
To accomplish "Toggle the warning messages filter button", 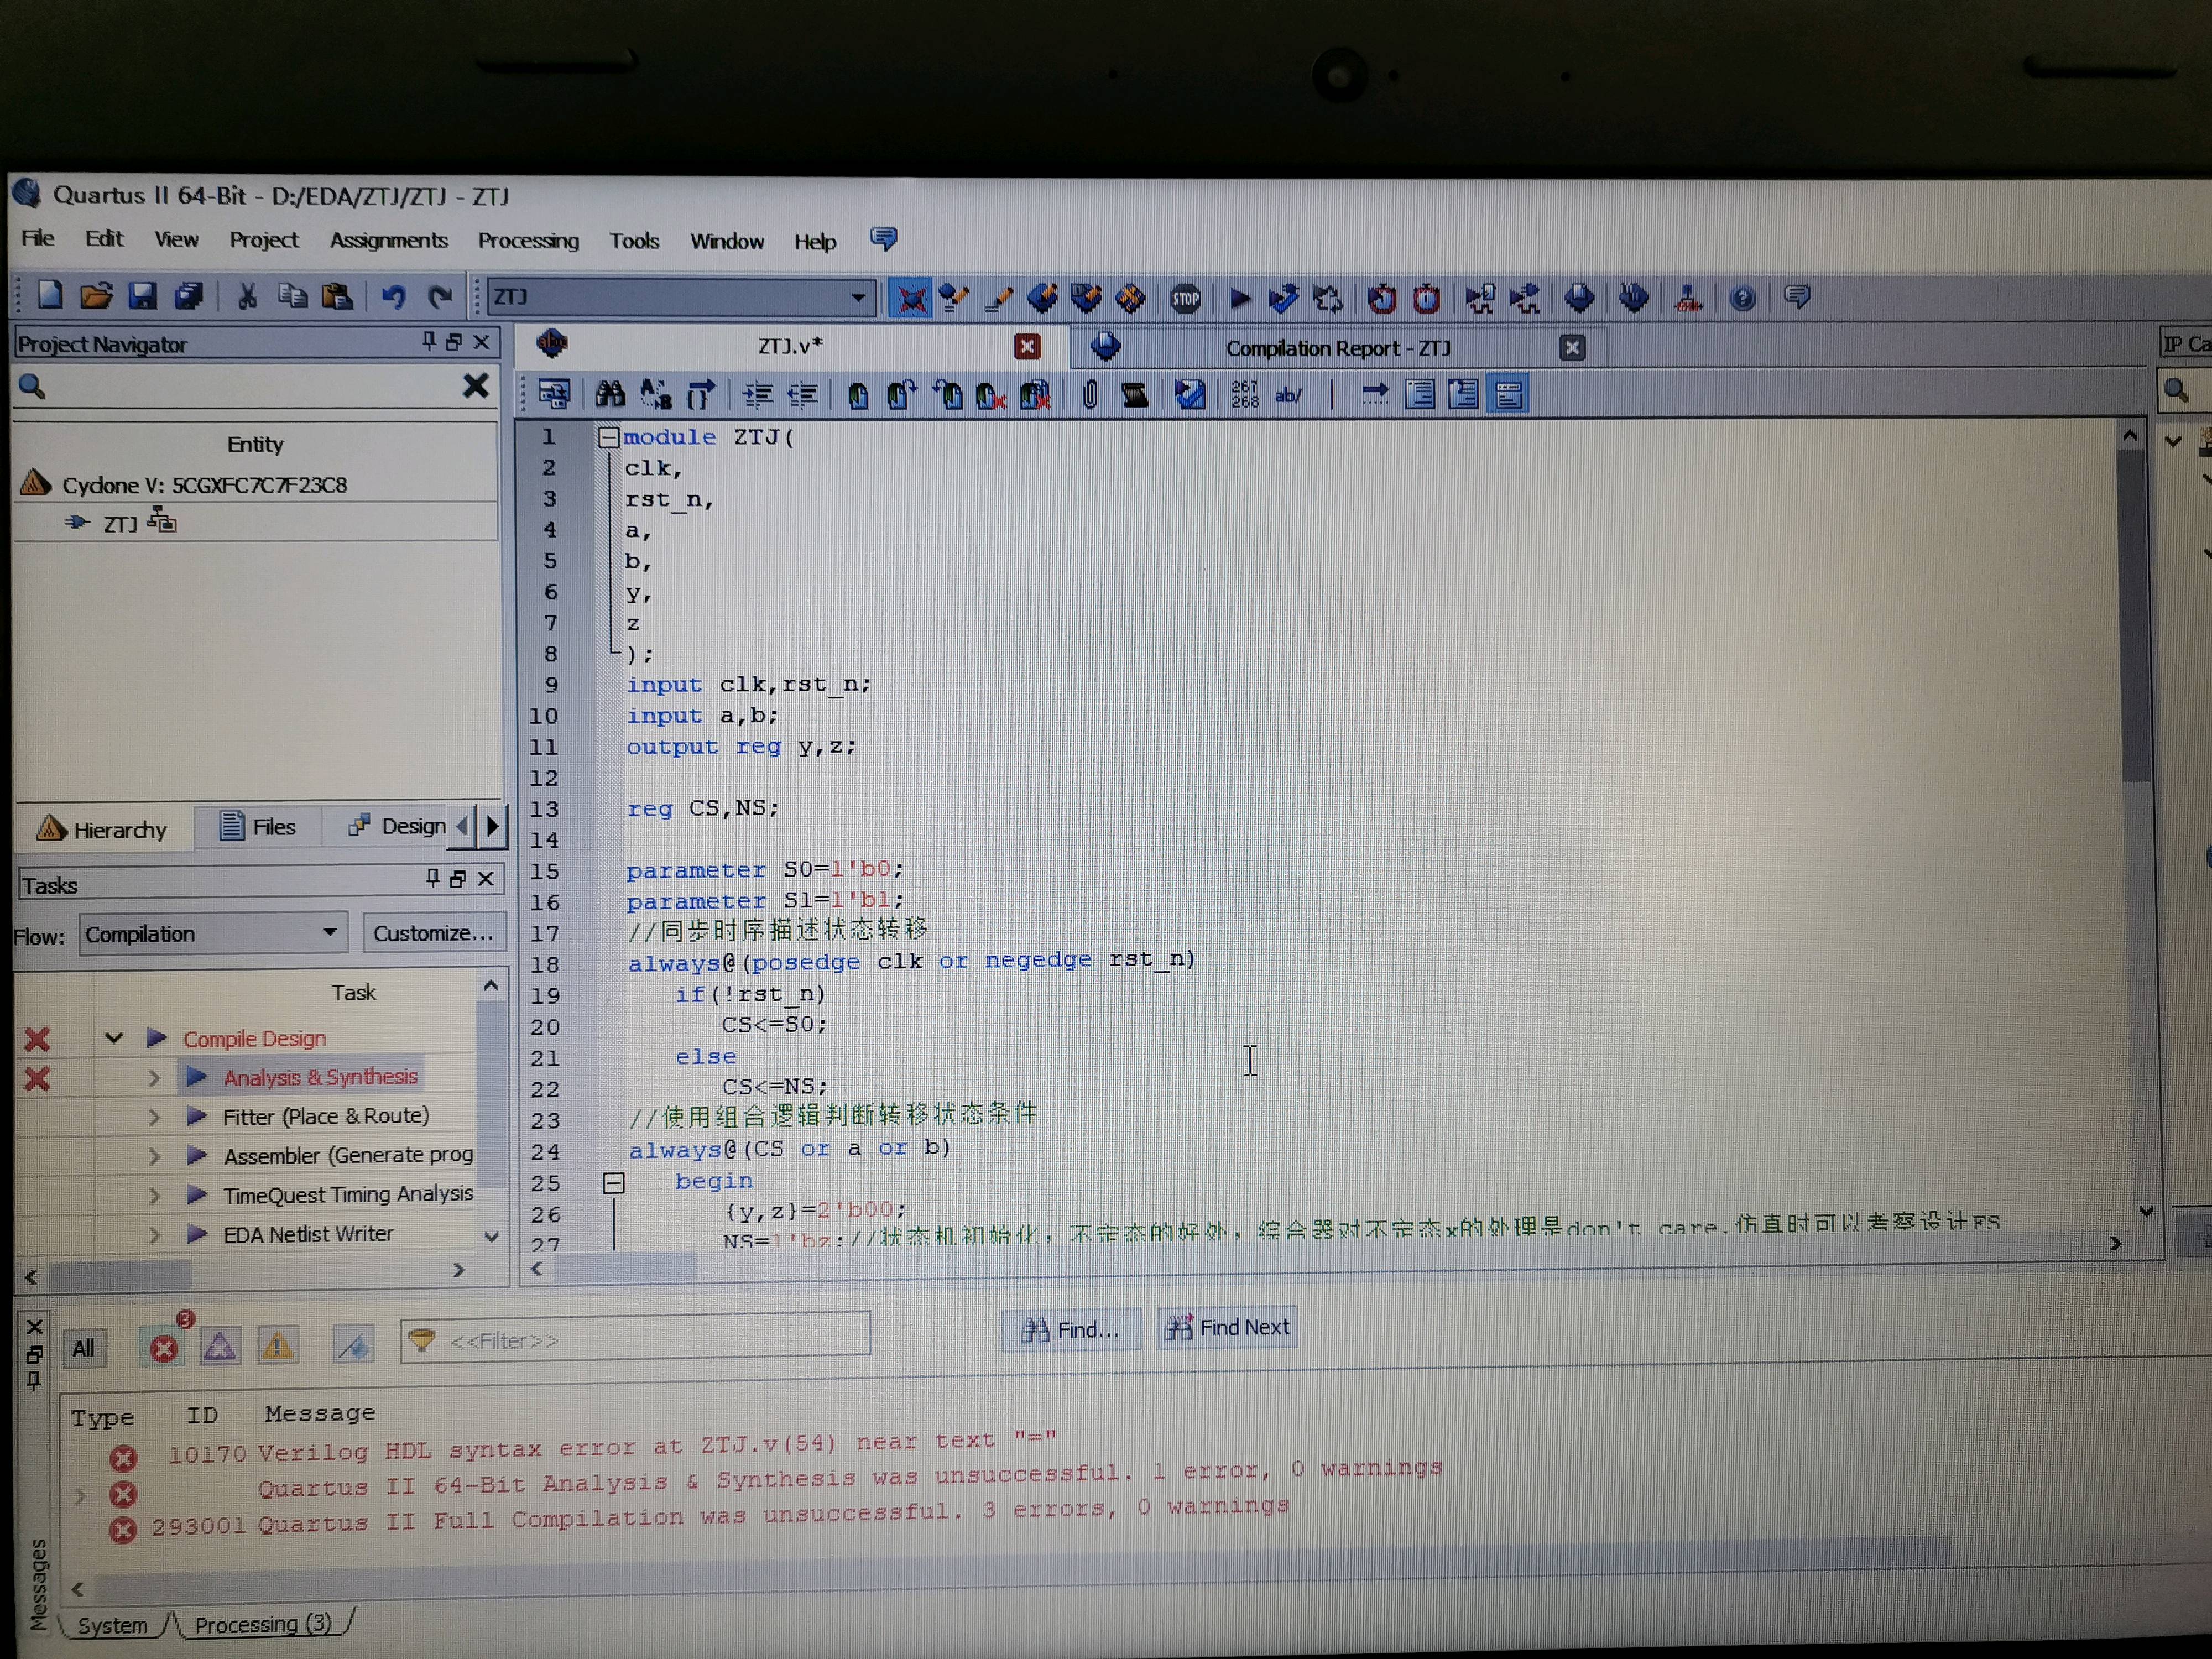I will click(277, 1346).
